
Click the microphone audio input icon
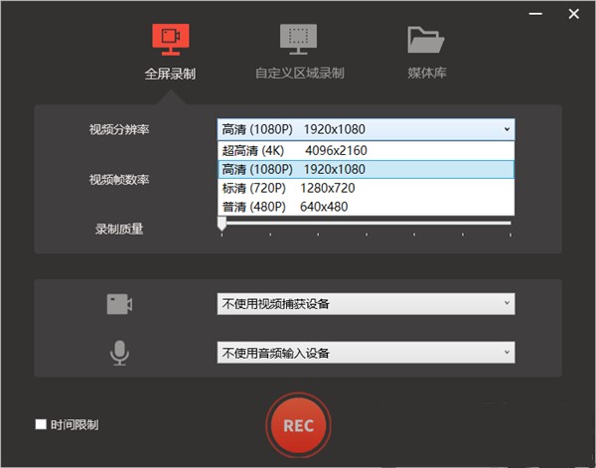[x=119, y=353]
